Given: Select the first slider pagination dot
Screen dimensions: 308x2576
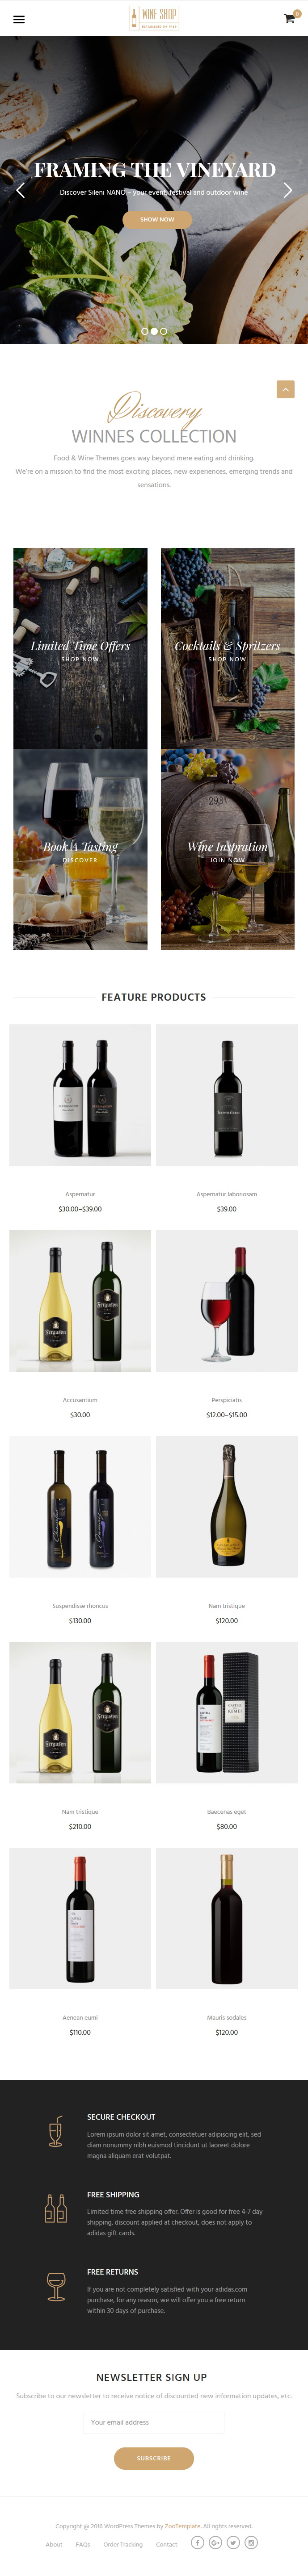Looking at the screenshot, I should (x=145, y=331).
